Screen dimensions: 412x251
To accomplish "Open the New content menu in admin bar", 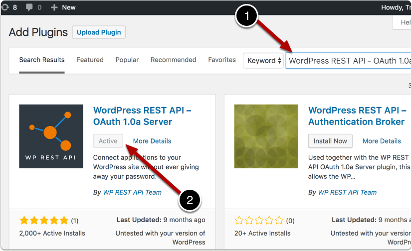I will [x=63, y=7].
